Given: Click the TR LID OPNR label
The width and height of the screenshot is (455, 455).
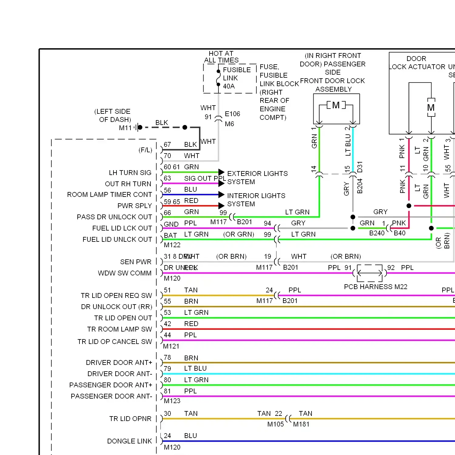Looking at the screenshot, I should click(x=130, y=419).
